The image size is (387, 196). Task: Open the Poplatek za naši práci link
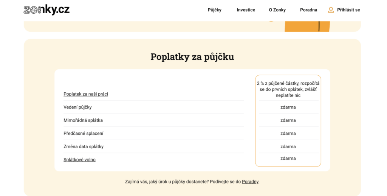[86, 94]
